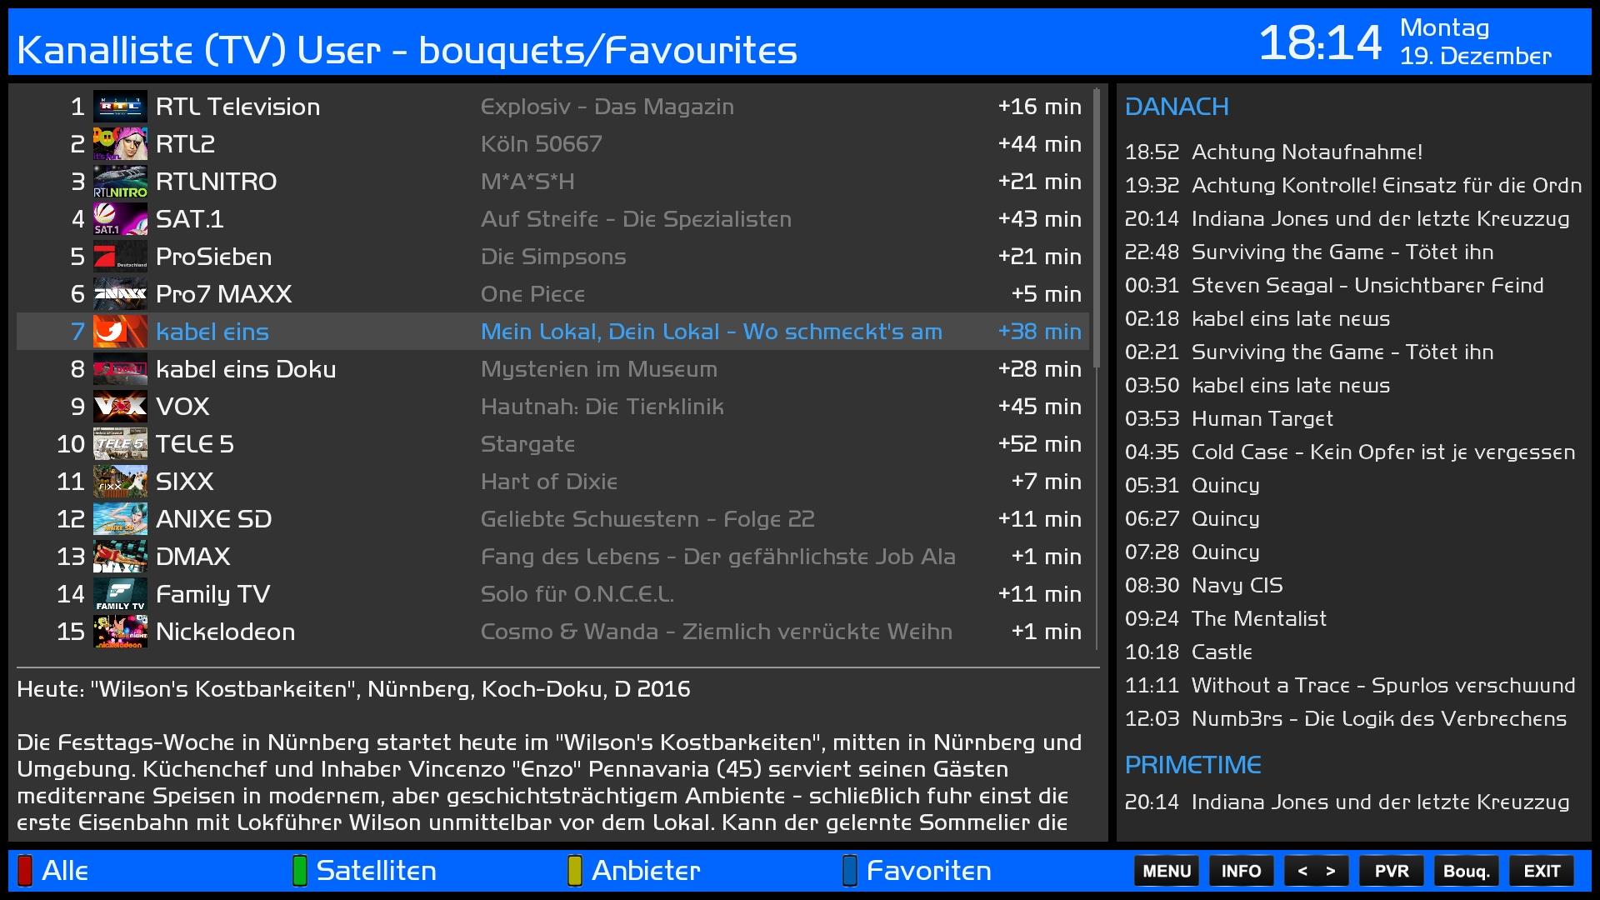Click the Nickelodeon channel logo
Viewport: 1600px width, 900px height.
pyautogui.click(x=120, y=632)
